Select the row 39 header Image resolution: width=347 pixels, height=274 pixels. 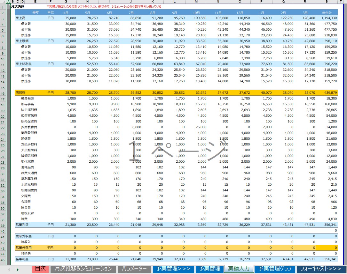click(3, 226)
